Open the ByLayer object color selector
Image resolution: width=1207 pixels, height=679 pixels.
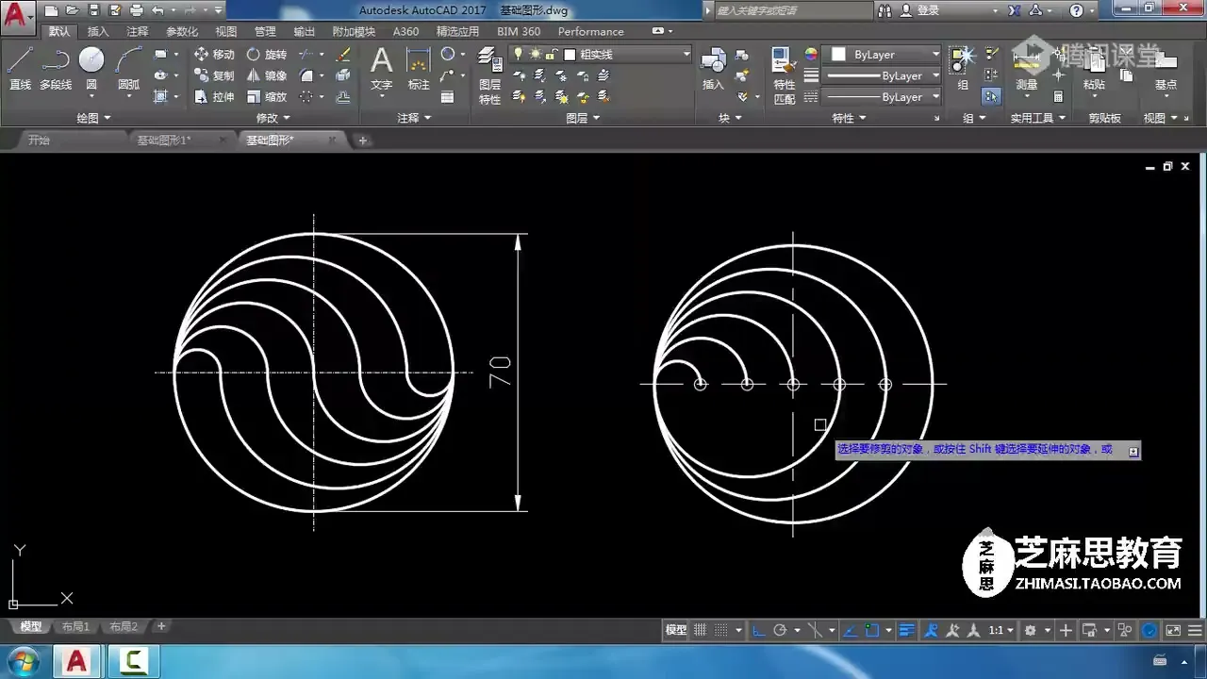(882, 55)
